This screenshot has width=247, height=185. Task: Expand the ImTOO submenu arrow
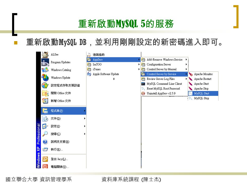(x=139, y=64)
